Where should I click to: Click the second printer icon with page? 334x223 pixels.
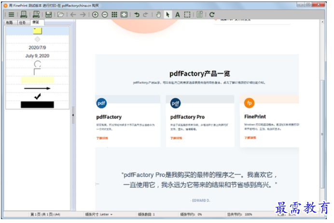coord(36,14)
